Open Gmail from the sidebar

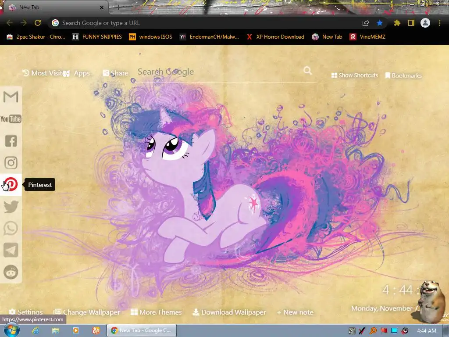[11, 97]
